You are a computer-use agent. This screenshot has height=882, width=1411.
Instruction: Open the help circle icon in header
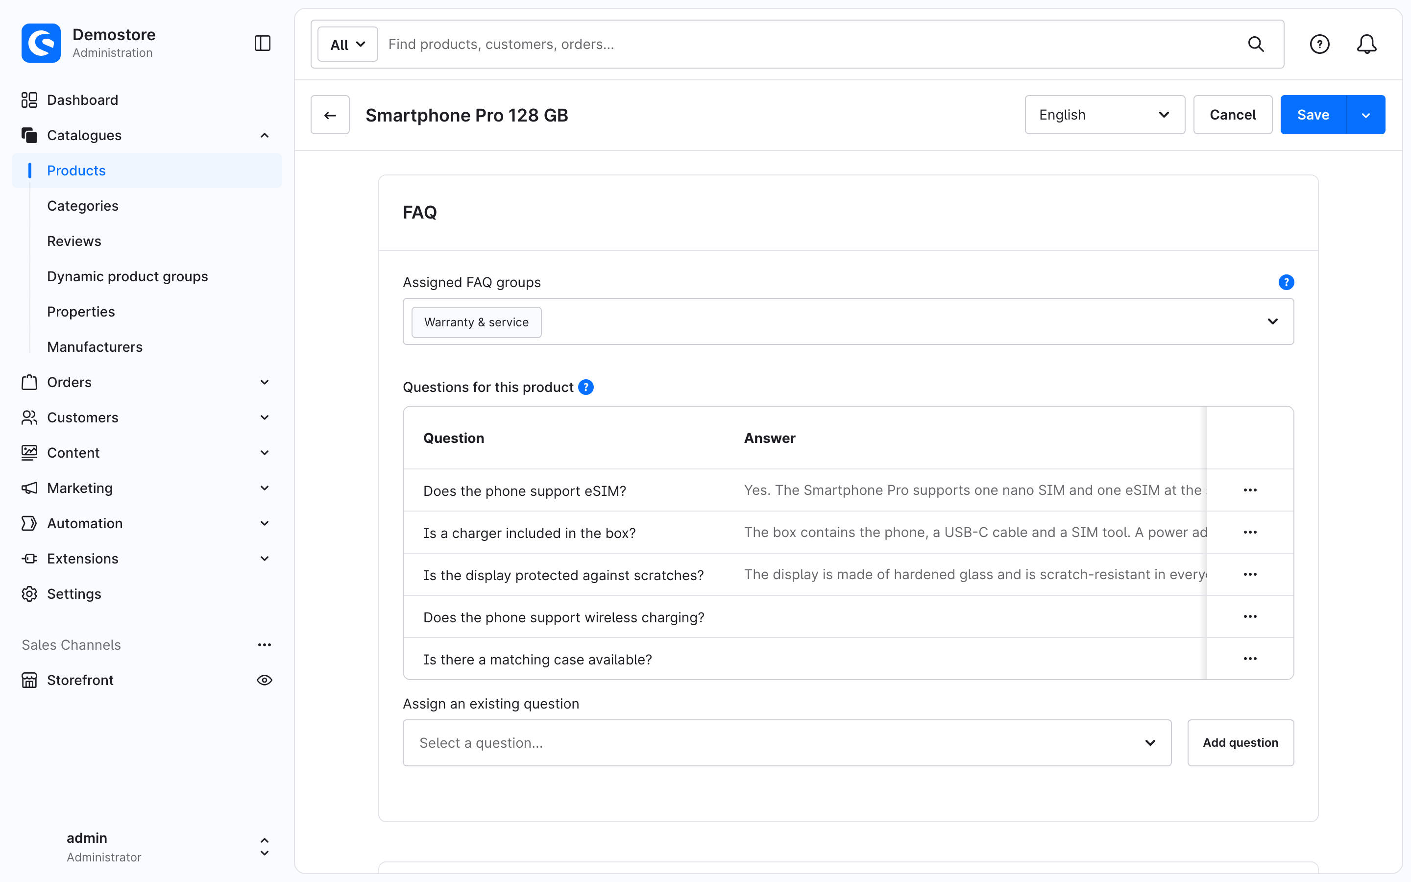pos(1319,44)
